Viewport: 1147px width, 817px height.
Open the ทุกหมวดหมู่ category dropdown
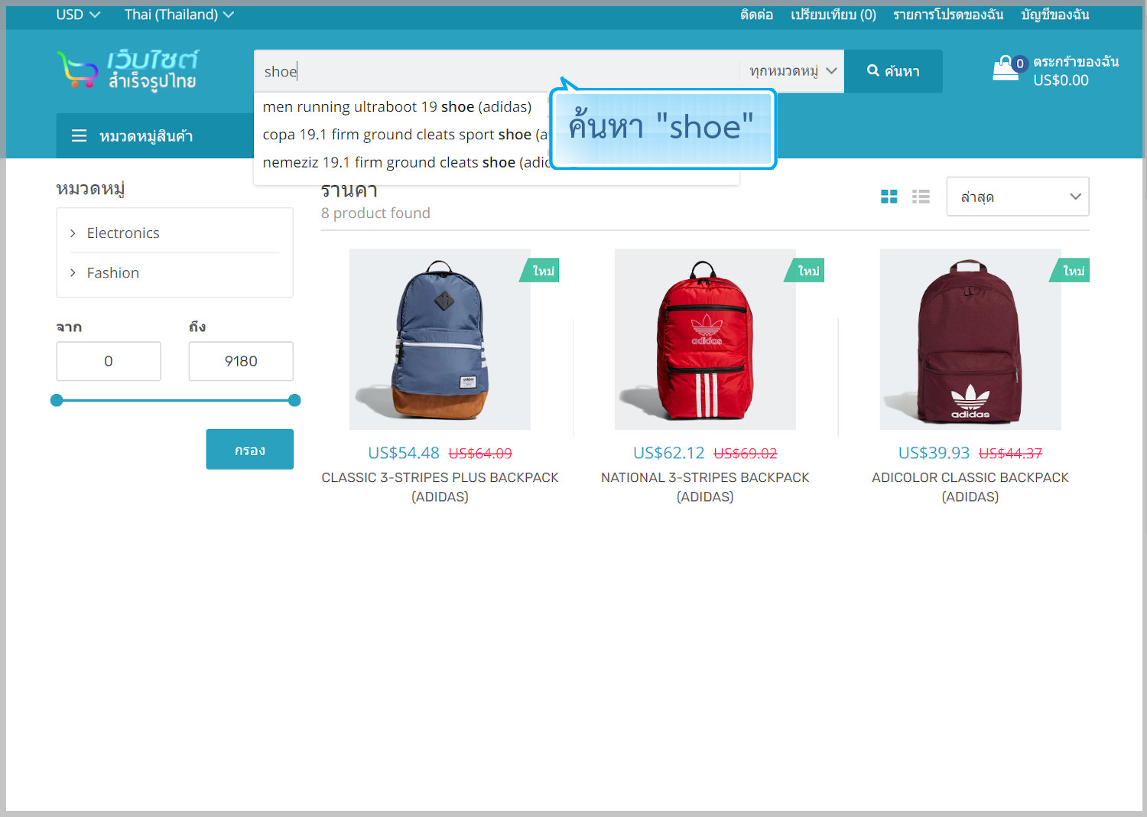point(792,71)
